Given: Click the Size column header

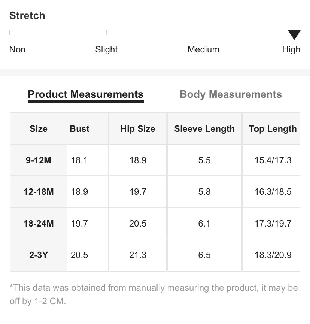Looking at the screenshot, I should pyautogui.click(x=39, y=129).
